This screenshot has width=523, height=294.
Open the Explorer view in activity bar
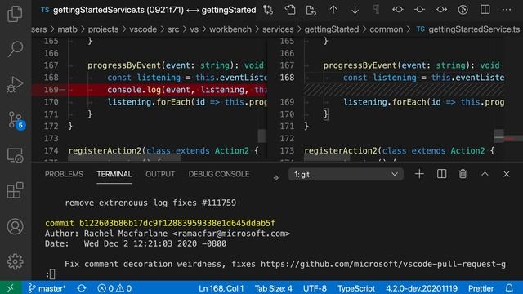point(15,14)
